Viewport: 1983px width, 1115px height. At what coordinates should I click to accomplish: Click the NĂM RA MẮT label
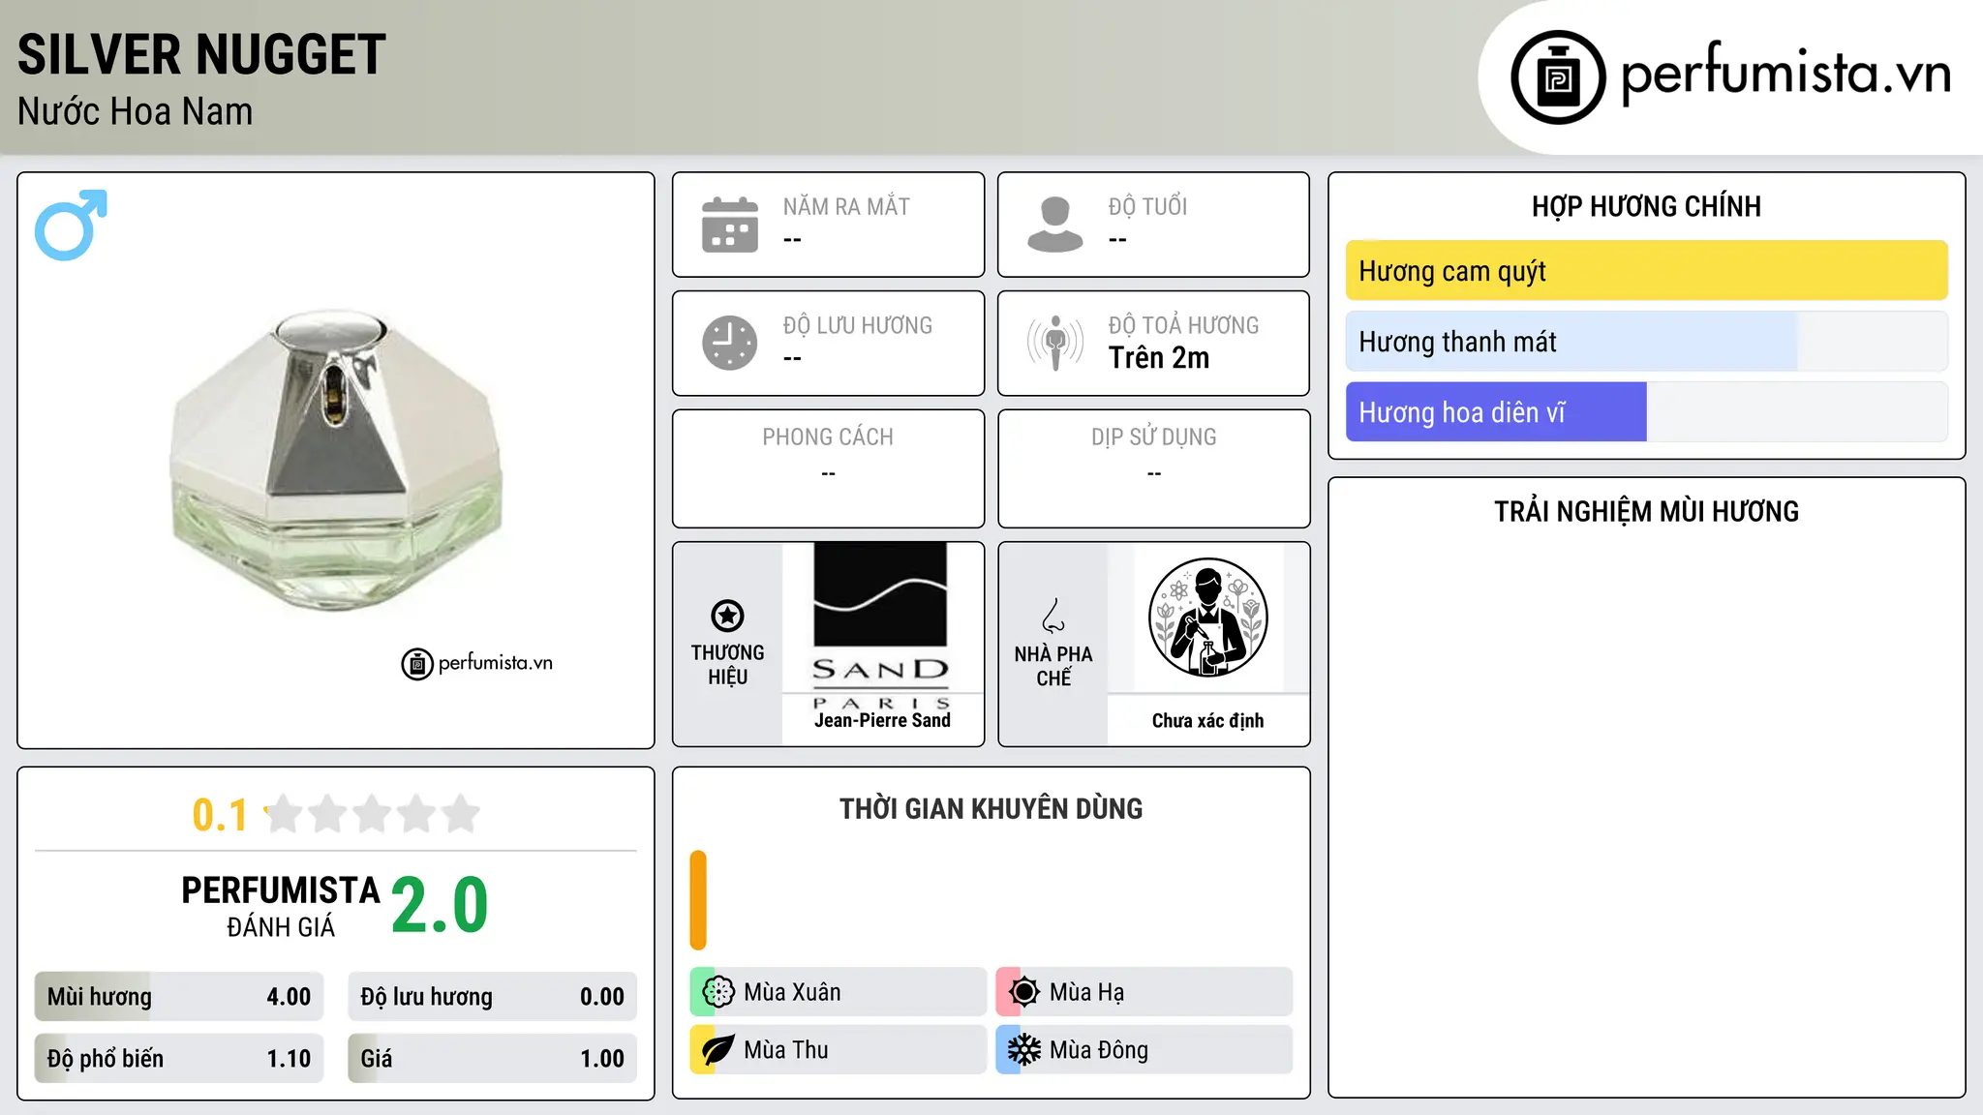pos(846,206)
